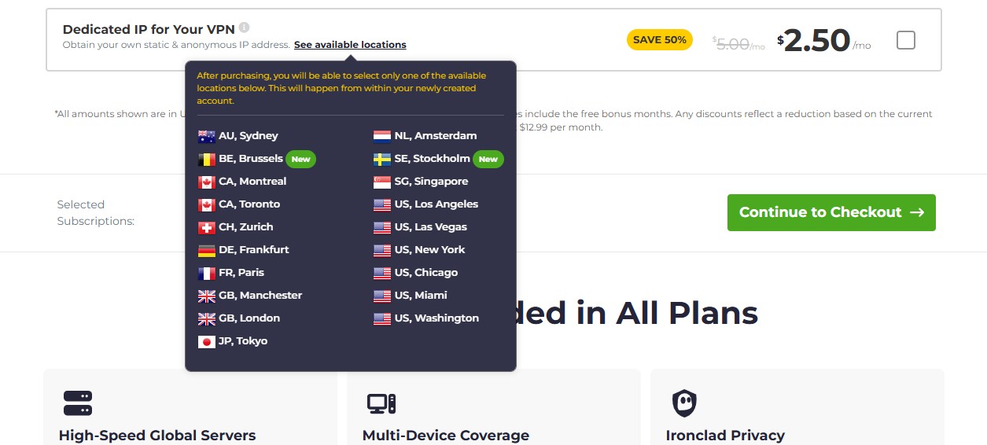Select the CH, Zurich location text

coord(246,227)
